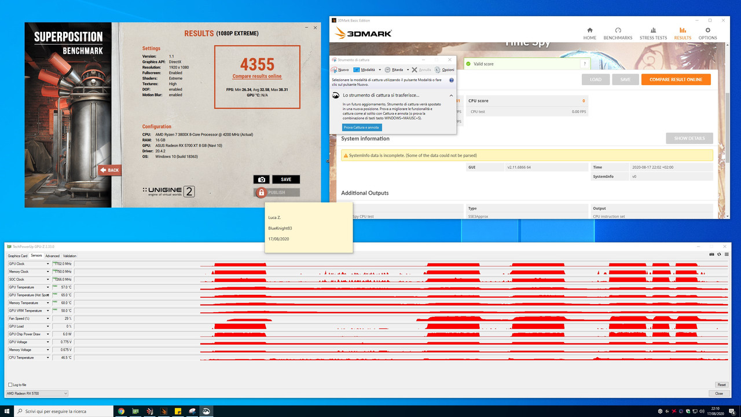This screenshot has width=741, height=417.
Task: Click the Nuovo capture icon in Strumento di cattura
Action: [x=334, y=69]
